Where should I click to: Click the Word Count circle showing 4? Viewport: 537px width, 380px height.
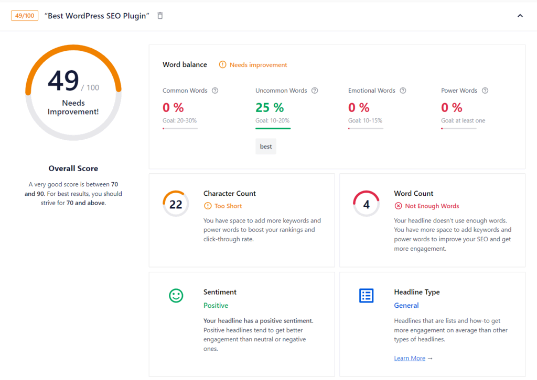pos(366,204)
